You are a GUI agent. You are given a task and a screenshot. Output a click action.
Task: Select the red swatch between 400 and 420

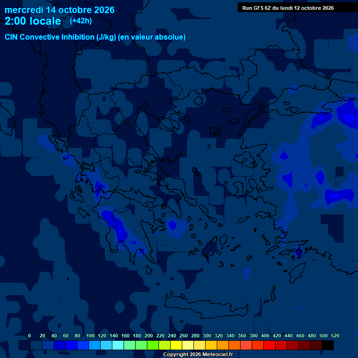point(269,345)
